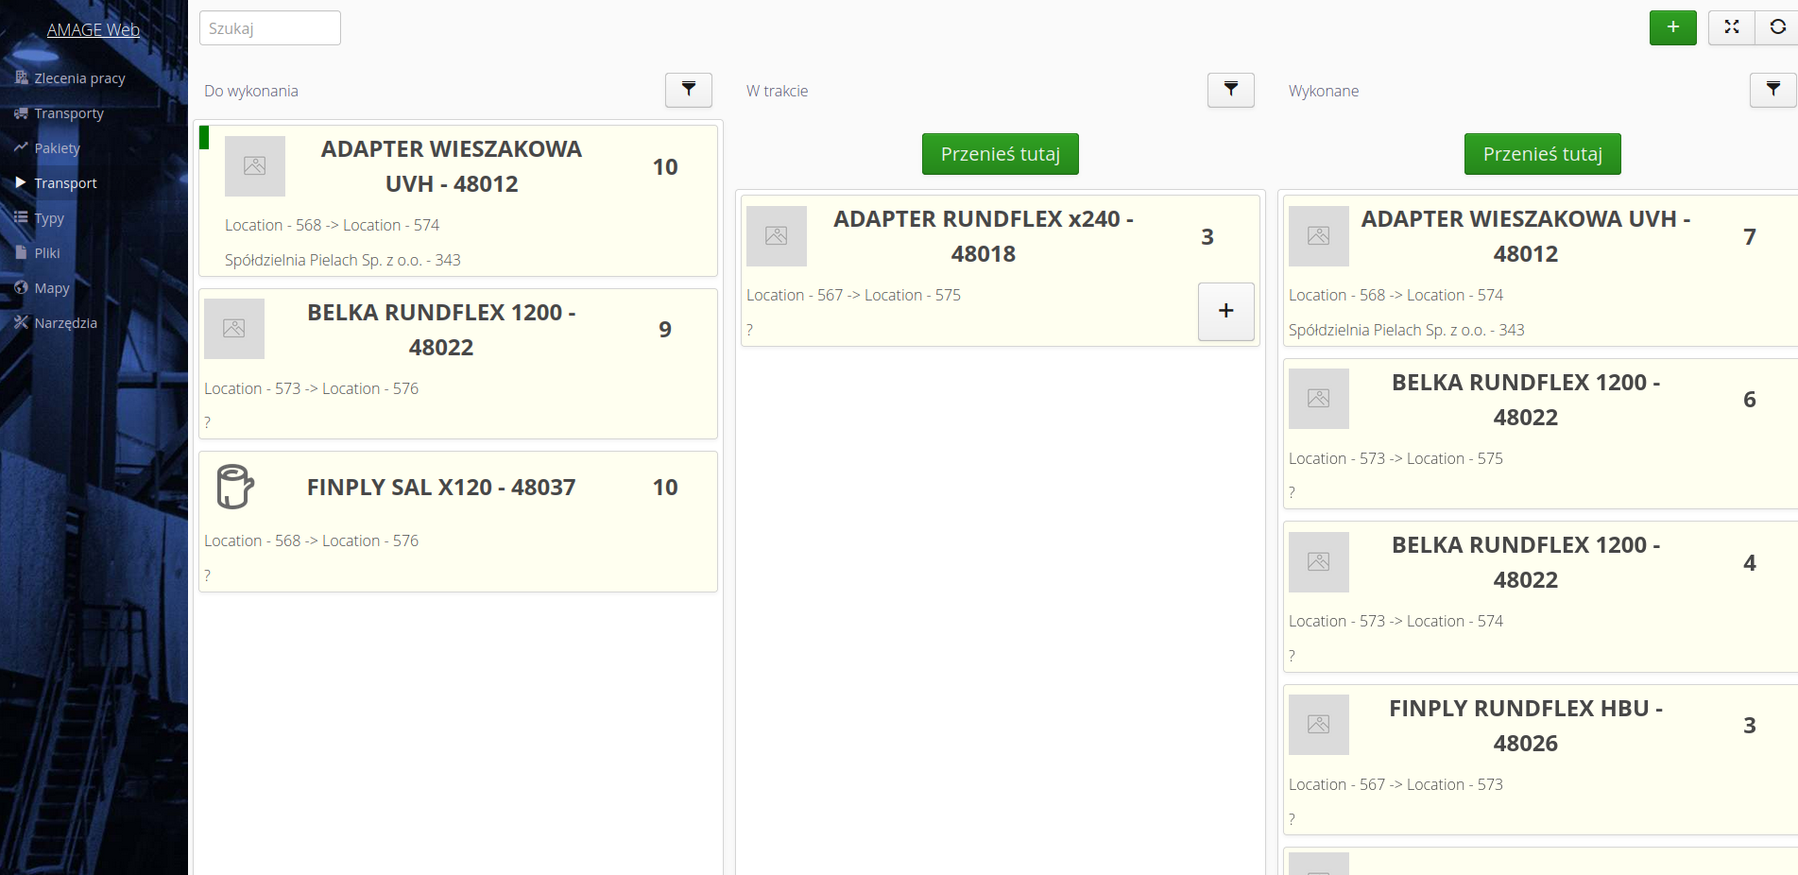
Task: Click thumbnail of BELKA RUNDFLEX 1200 in Do wykonania
Action: tap(234, 329)
